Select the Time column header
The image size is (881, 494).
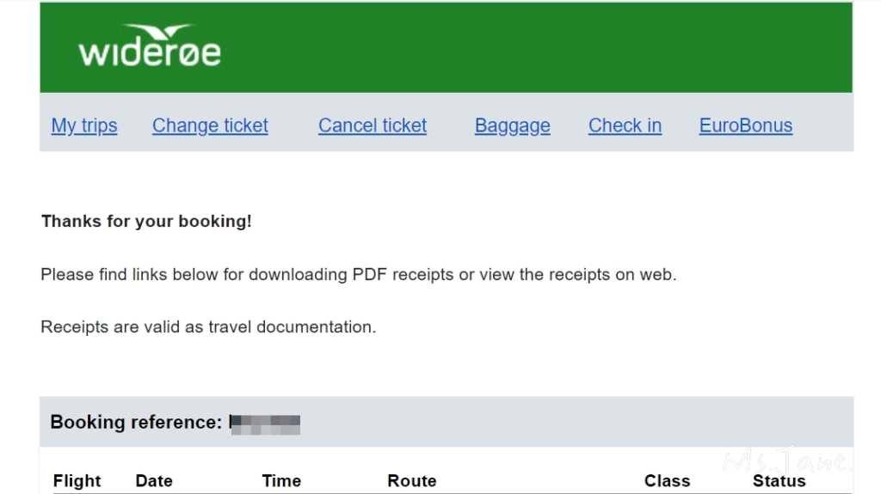[281, 481]
